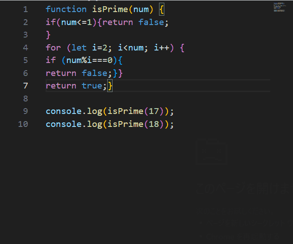Click line number 1 in the gutter
The image size is (293, 244).
pos(25,9)
